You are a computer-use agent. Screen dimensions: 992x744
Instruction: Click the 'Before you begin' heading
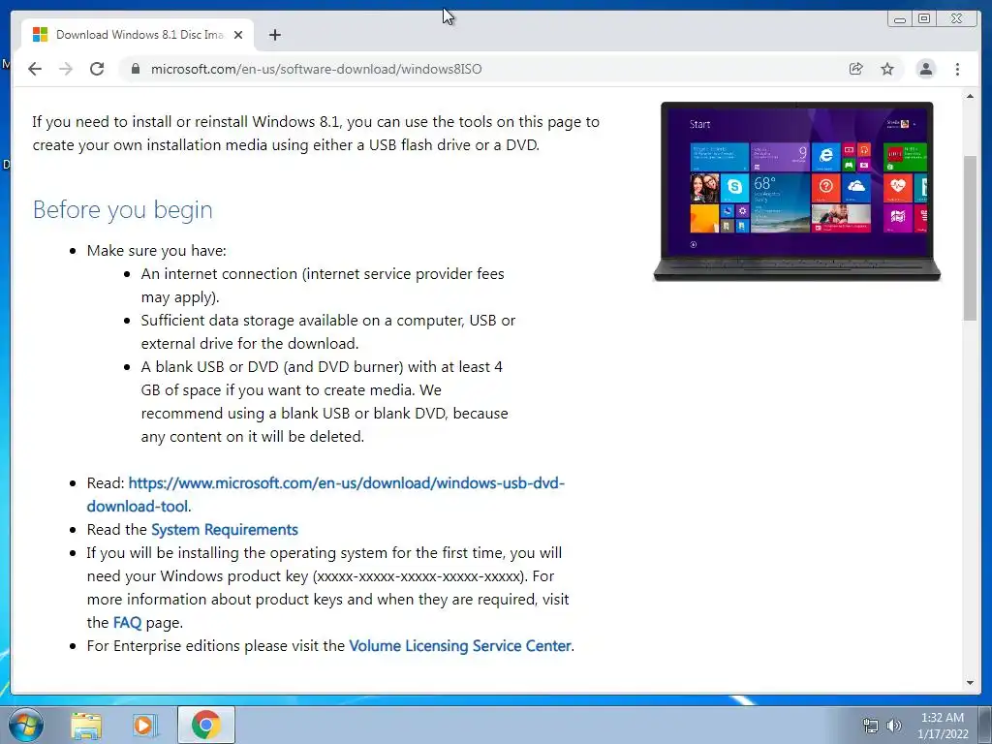click(123, 209)
